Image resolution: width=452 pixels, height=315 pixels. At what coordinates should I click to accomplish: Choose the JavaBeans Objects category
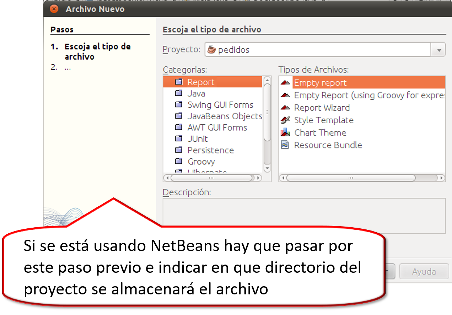pos(225,116)
